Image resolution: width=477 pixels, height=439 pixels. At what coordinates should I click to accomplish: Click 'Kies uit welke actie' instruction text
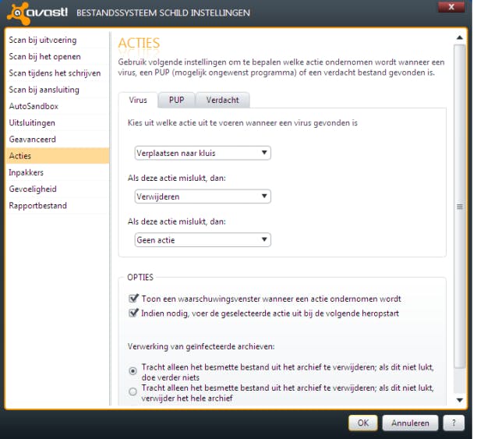(x=242, y=123)
